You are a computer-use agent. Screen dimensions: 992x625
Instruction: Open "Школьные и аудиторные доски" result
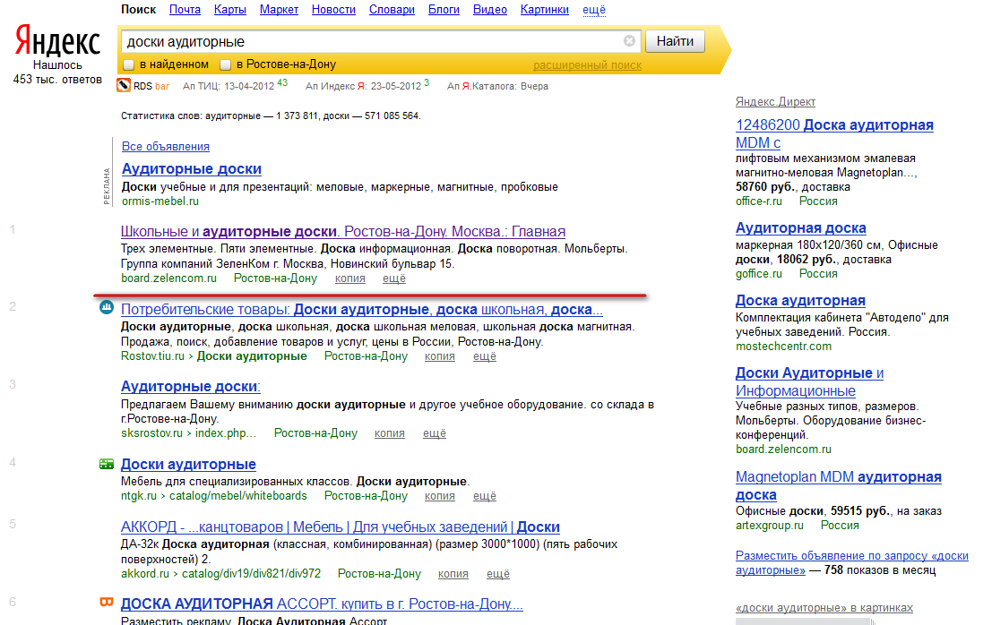coord(343,232)
